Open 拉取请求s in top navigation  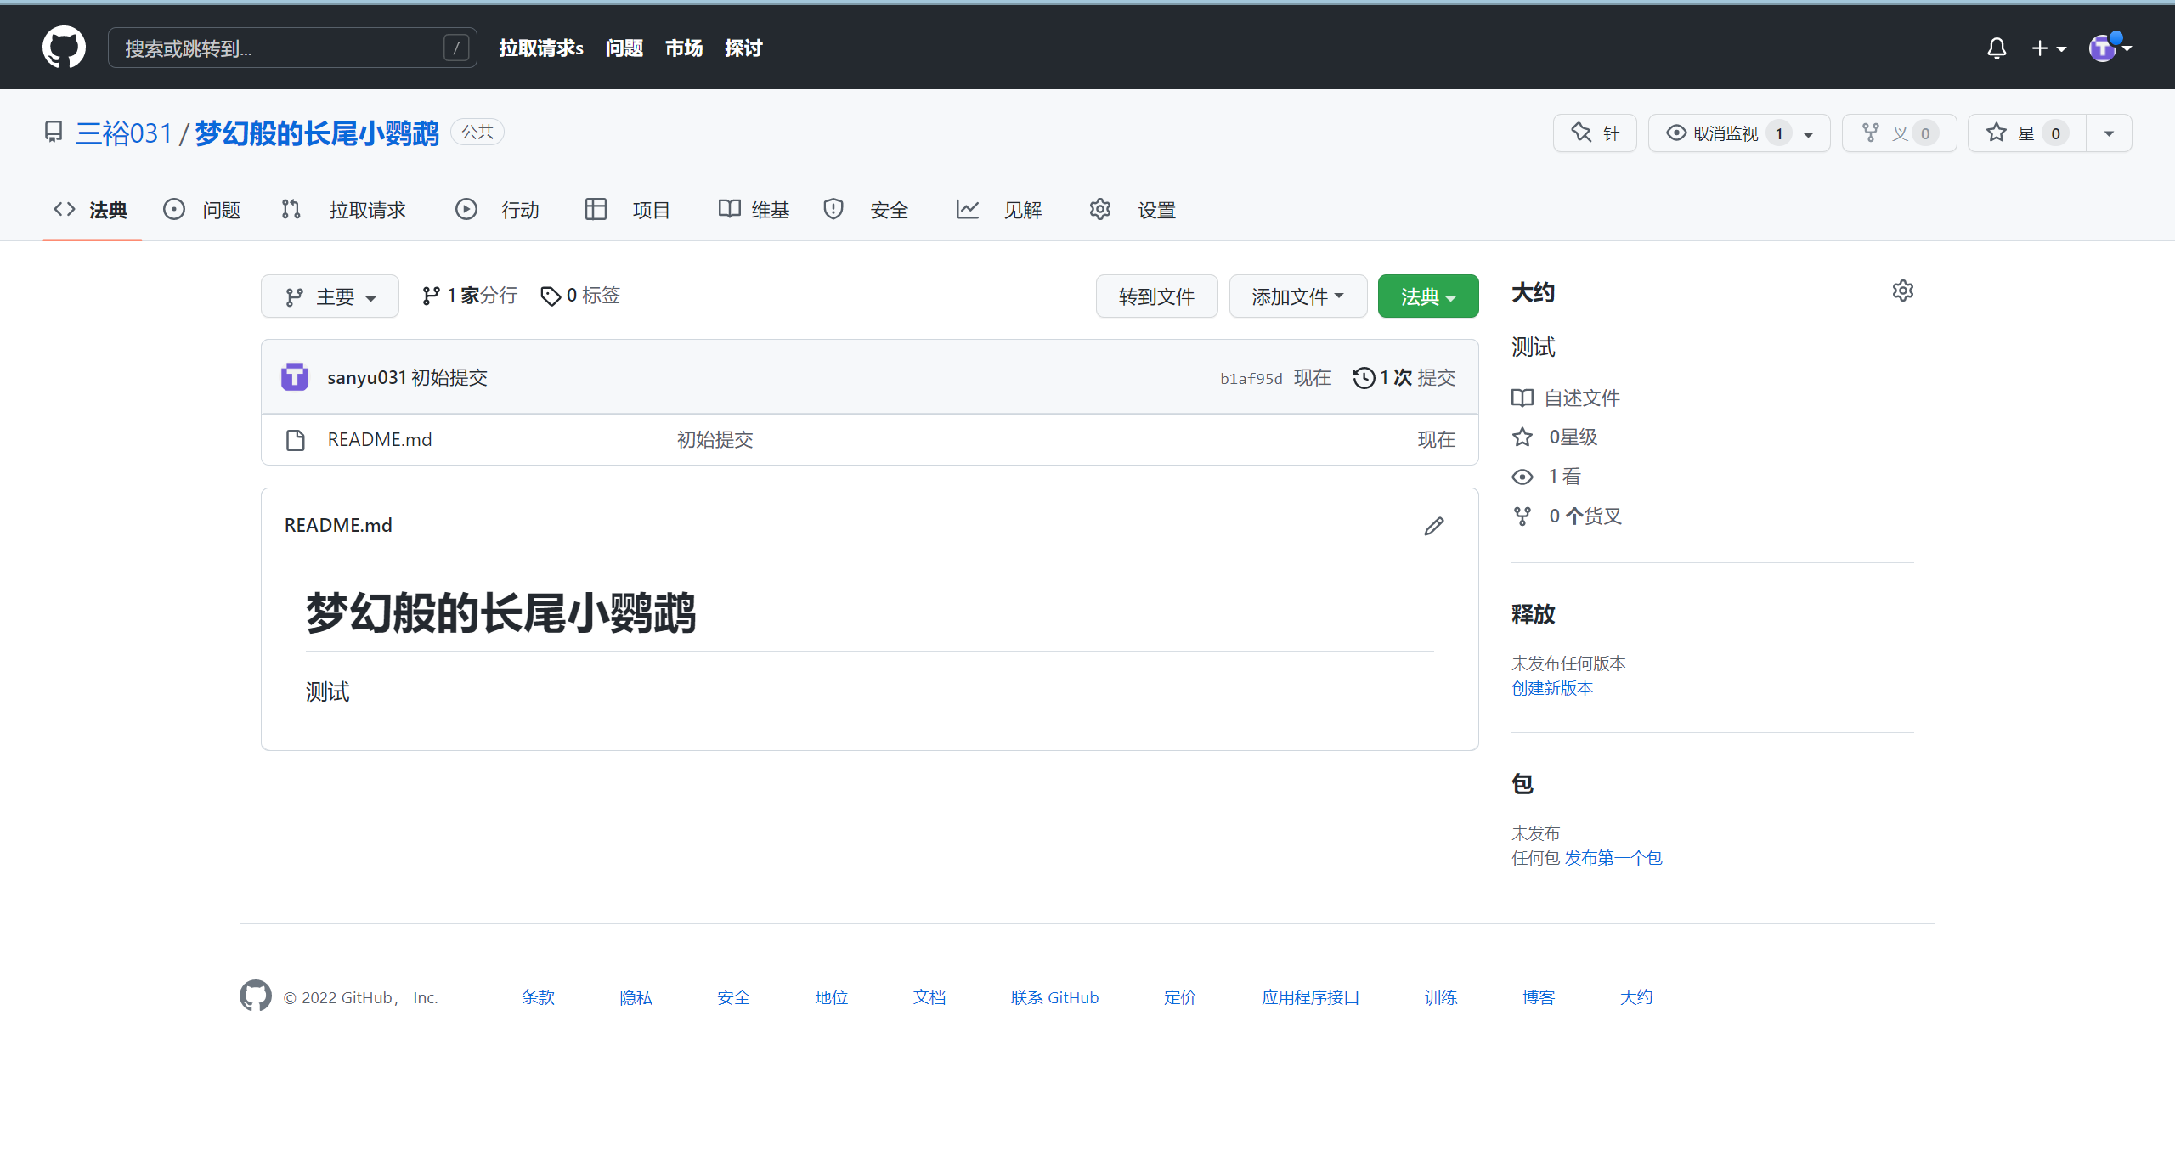(x=541, y=48)
